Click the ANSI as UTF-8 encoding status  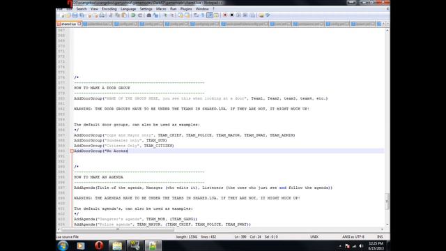353,237
